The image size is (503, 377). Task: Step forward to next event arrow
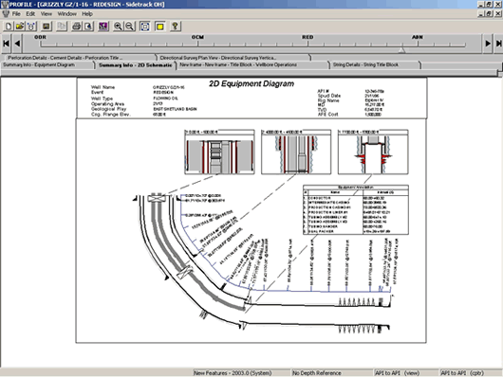pyautogui.click(x=488, y=44)
